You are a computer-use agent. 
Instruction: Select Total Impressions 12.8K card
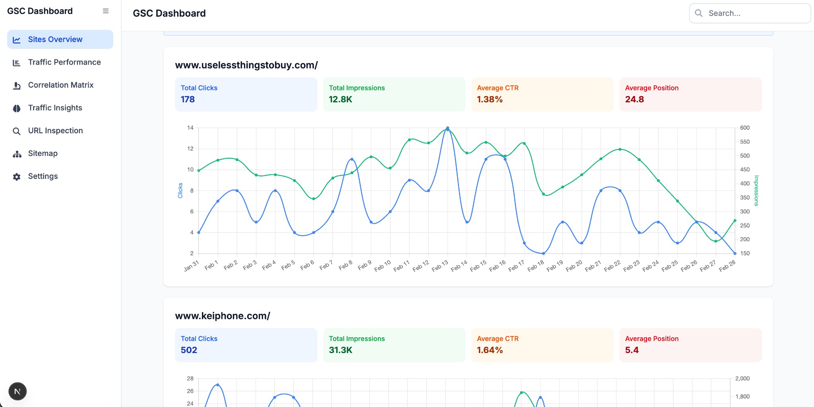[394, 94]
